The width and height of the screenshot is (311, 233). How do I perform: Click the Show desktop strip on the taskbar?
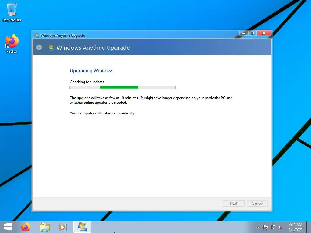coord(309,227)
